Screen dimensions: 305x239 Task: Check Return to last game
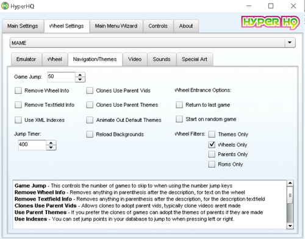tap(179, 105)
